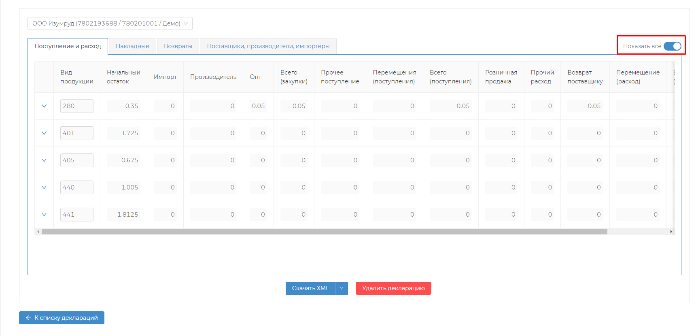696x336 pixels.
Task: Expand row for product type 401
Action: (44, 133)
